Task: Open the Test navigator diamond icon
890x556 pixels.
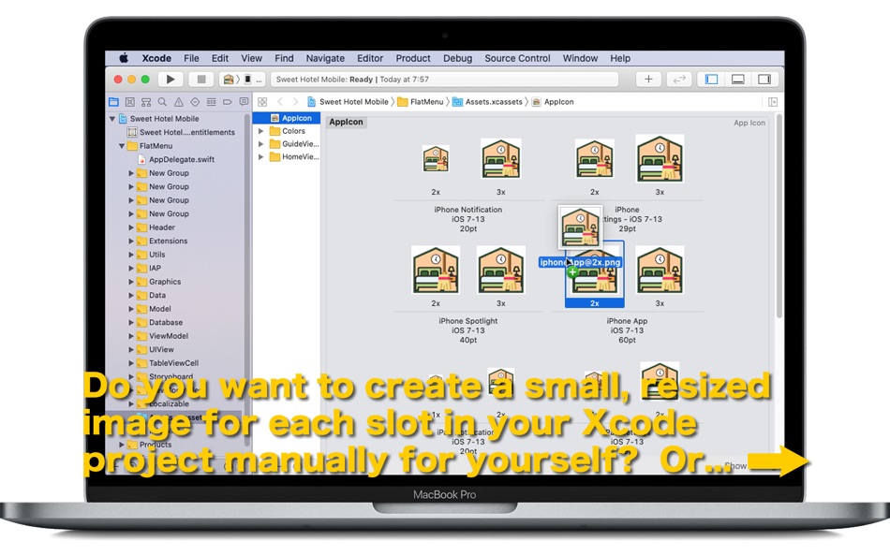Action: [x=195, y=102]
